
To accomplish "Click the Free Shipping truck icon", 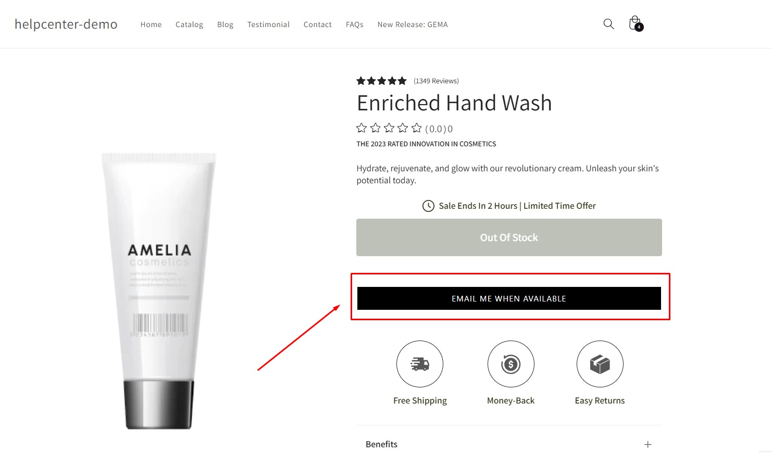I will (420, 364).
